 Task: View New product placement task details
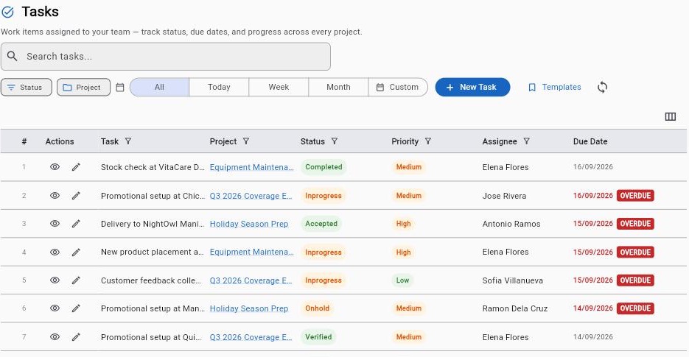55,252
